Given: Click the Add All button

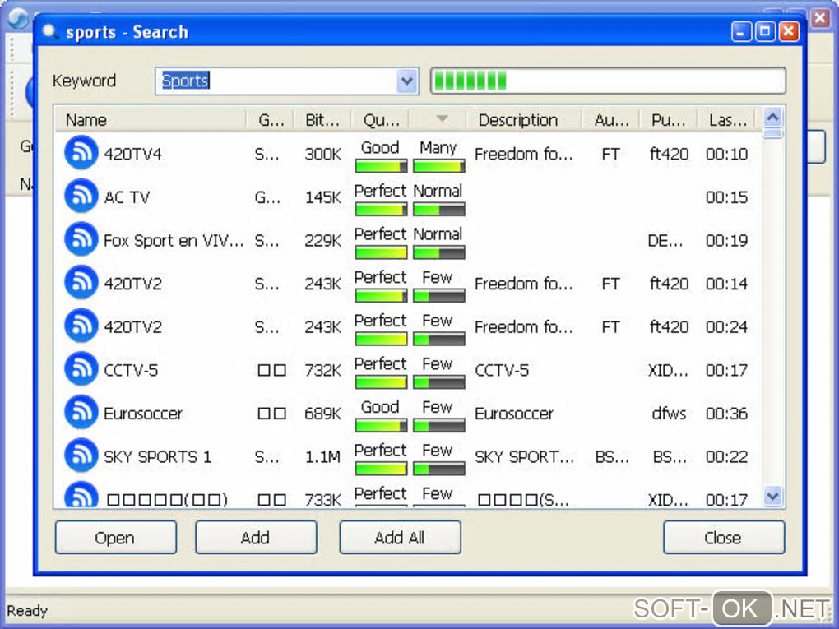Looking at the screenshot, I should coord(400,538).
